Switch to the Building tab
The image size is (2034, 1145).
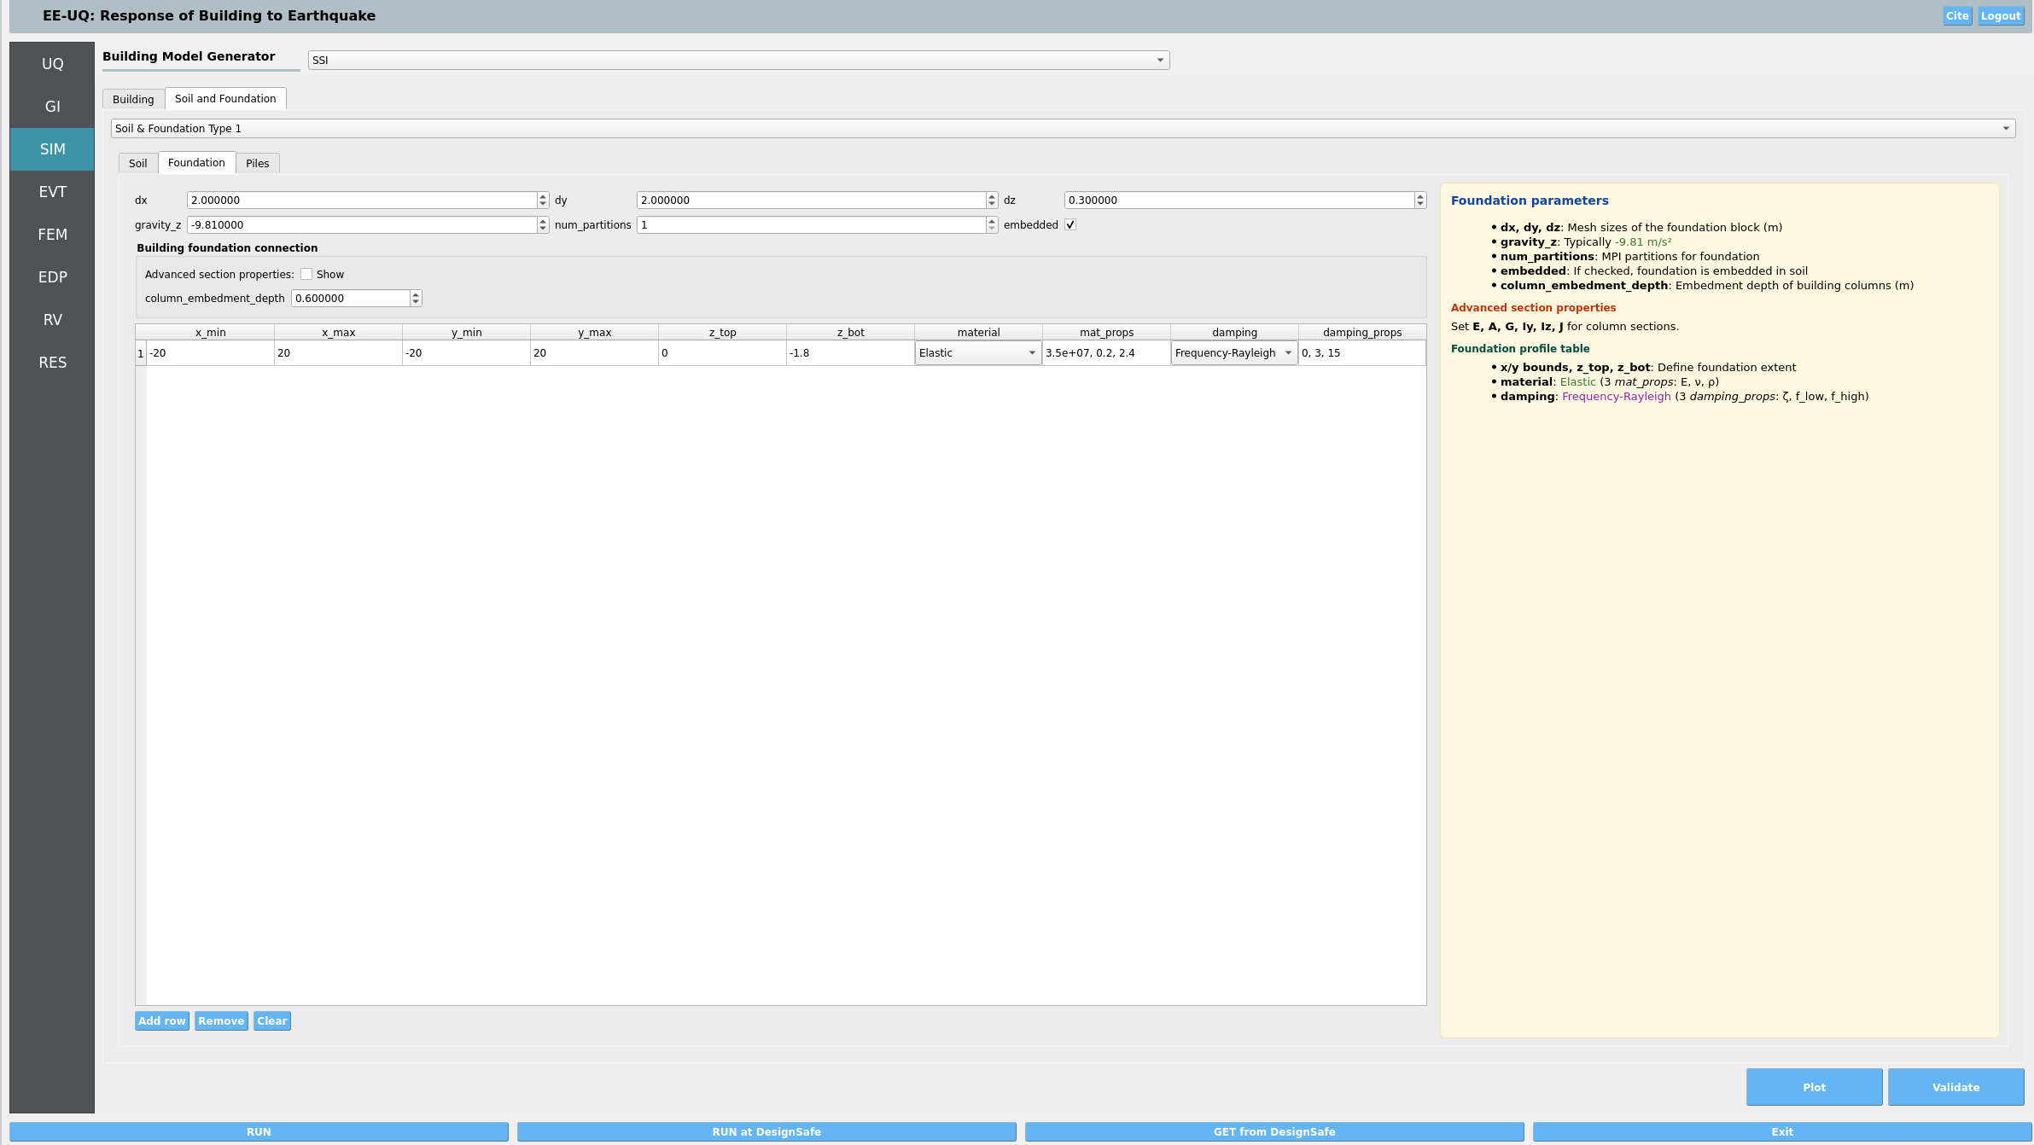coord(133,100)
